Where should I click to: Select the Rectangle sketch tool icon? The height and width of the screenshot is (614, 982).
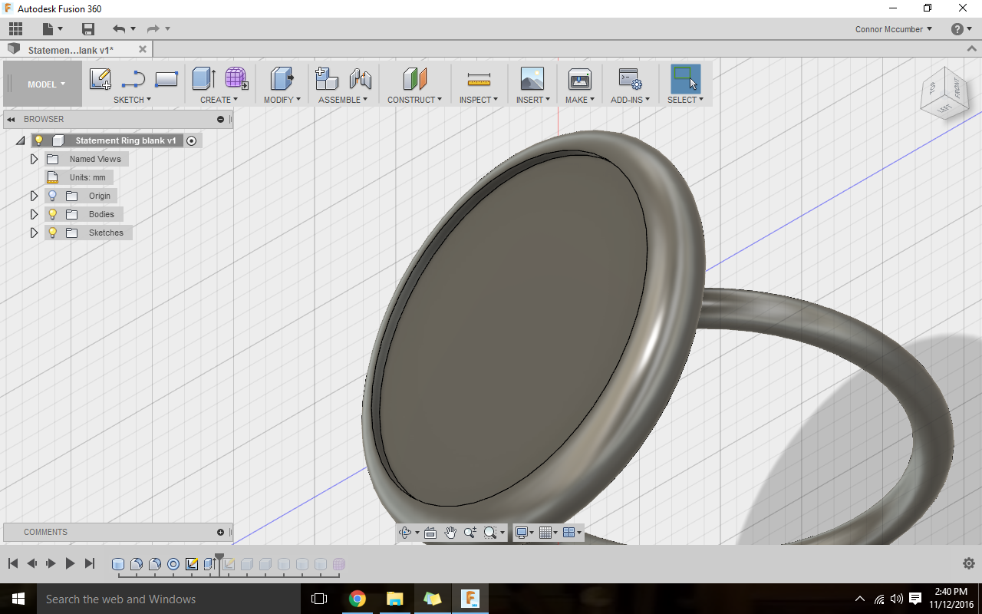coord(166,79)
